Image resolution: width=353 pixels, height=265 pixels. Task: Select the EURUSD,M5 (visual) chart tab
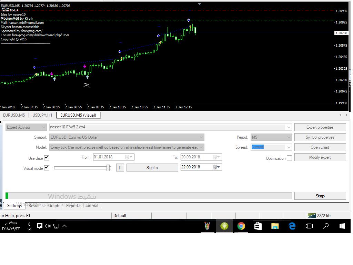[78, 115]
